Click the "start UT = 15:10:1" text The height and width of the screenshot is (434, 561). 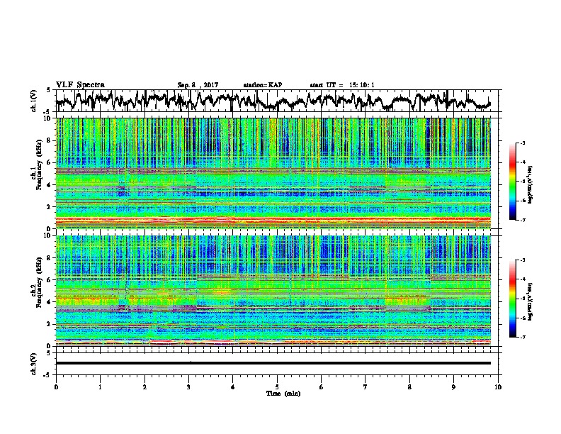342,85
